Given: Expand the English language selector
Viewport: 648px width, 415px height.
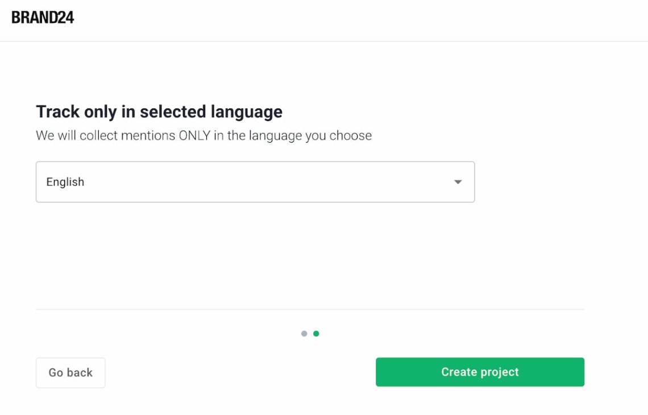Looking at the screenshot, I should click(255, 182).
